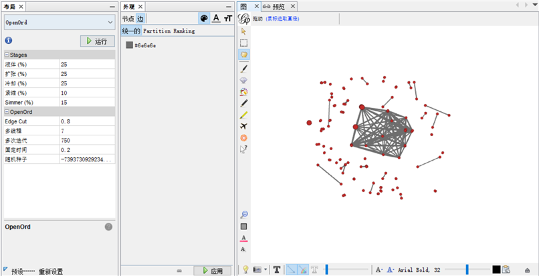Click the Gephi logo icon

(243, 19)
